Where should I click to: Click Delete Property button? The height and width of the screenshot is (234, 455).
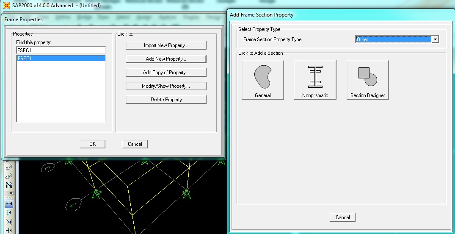pyautogui.click(x=166, y=100)
